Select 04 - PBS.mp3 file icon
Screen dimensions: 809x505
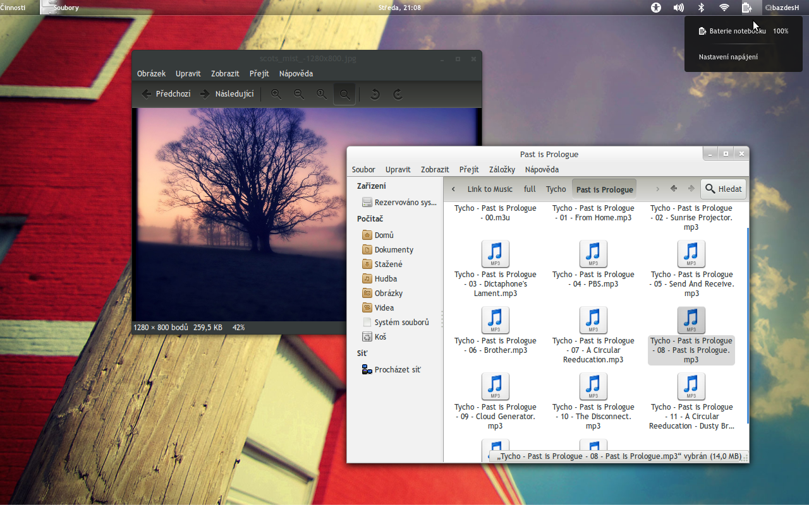point(593,254)
